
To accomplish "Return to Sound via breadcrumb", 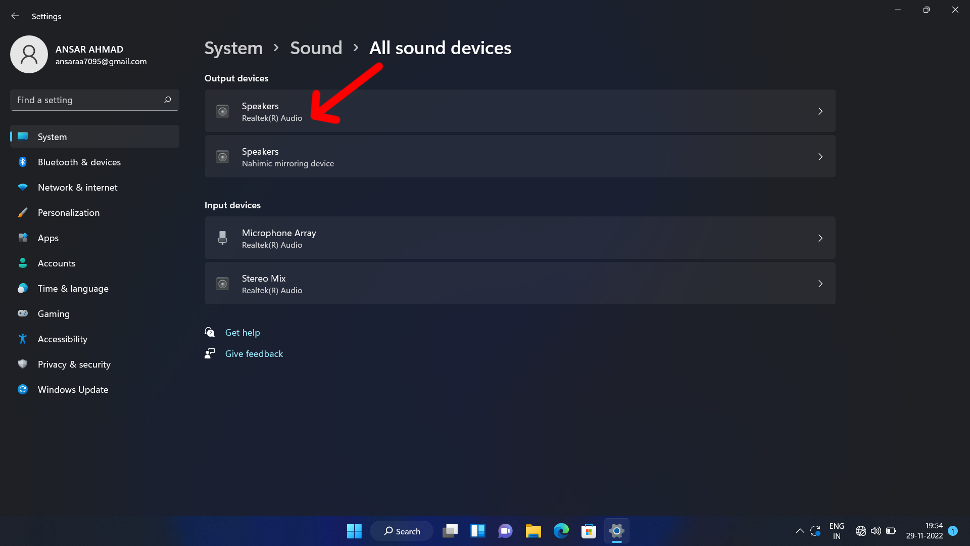I will click(316, 48).
